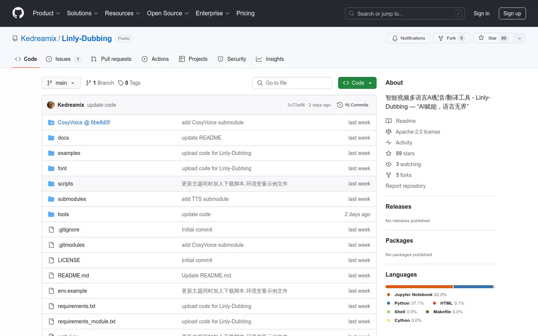The width and height of the screenshot is (538, 336).
Task: Open the Insights tab
Action: [270, 59]
